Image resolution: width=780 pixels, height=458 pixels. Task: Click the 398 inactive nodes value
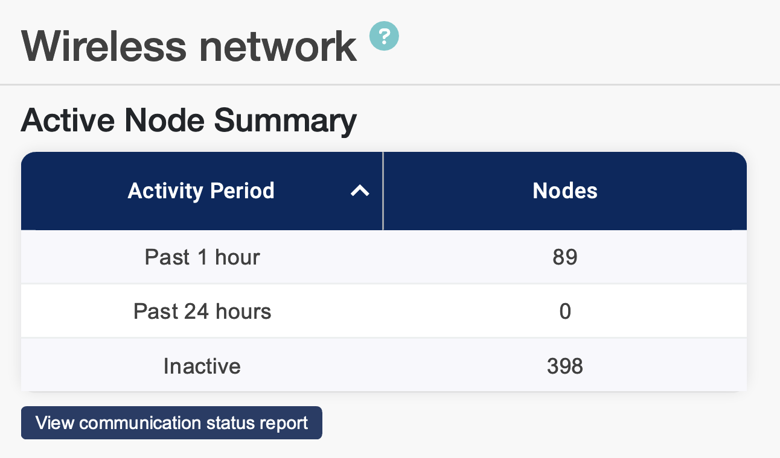(564, 366)
